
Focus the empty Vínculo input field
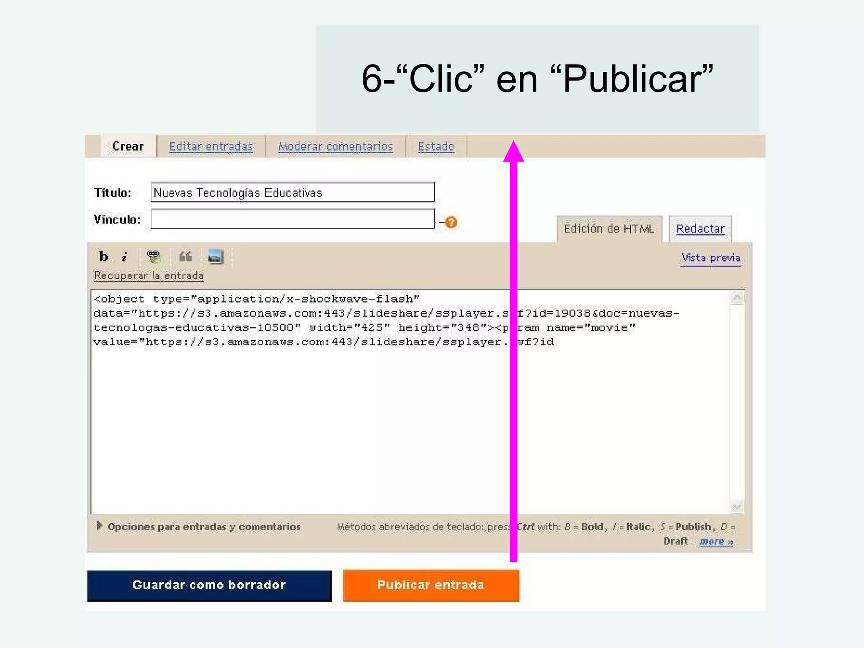(x=293, y=219)
